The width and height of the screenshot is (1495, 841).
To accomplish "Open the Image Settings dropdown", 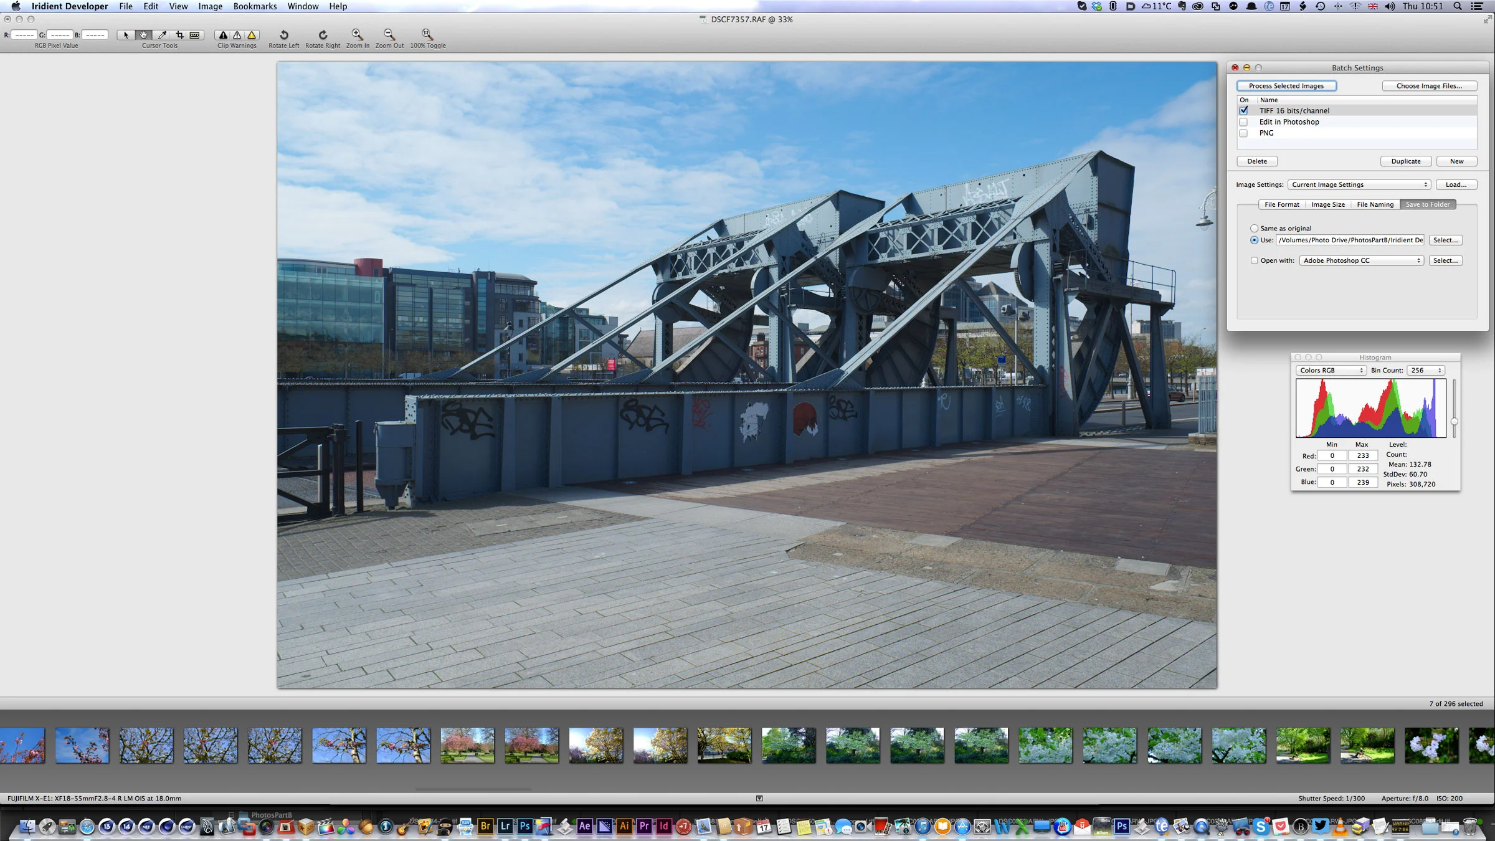I will pos(1359,184).
